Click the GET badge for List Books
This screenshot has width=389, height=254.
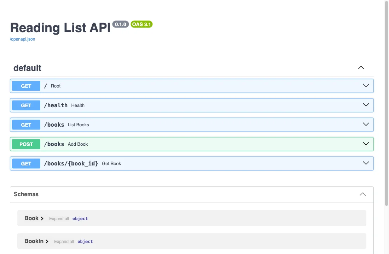[26, 125]
